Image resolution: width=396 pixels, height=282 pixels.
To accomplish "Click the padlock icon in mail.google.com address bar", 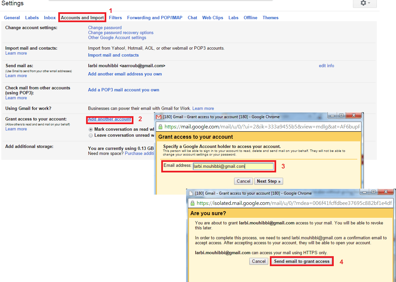I will [x=160, y=126].
